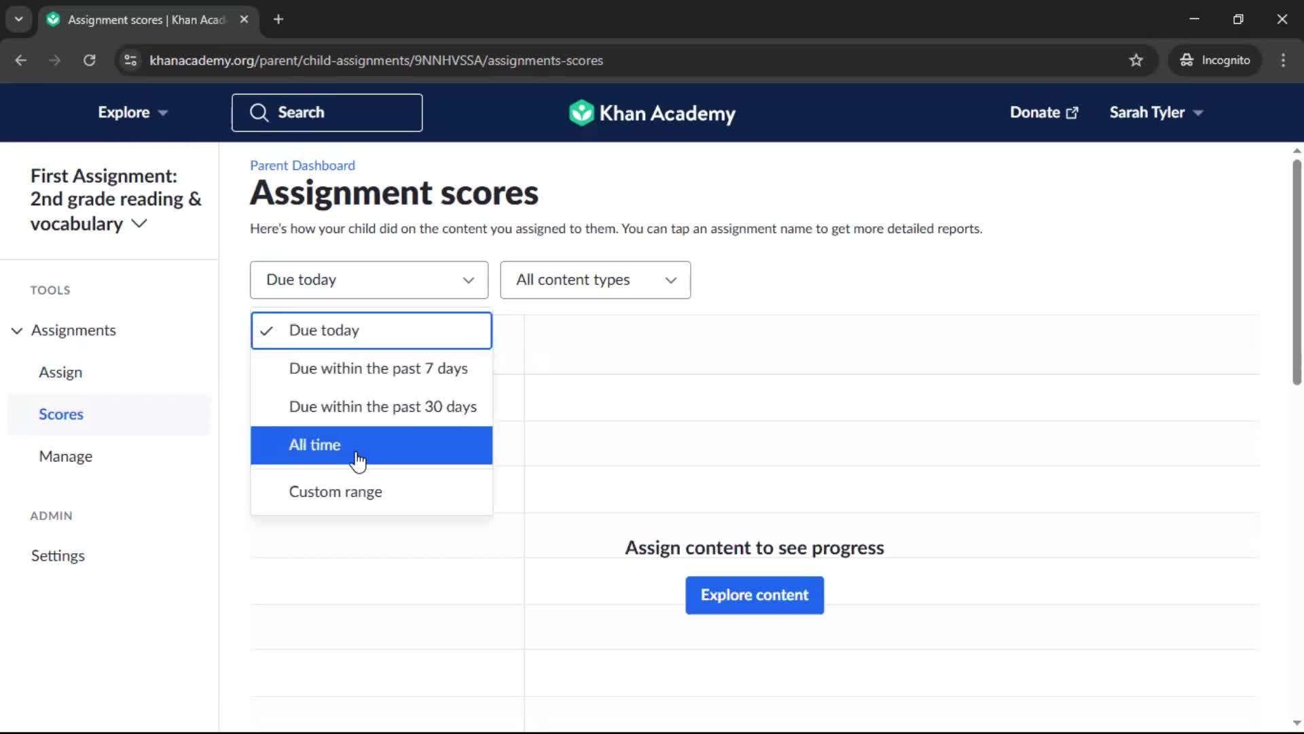
Task: Choose the checked Due today option
Action: (x=371, y=331)
